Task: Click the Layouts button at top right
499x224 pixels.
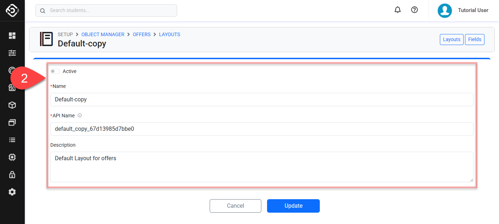Action: click(x=452, y=39)
